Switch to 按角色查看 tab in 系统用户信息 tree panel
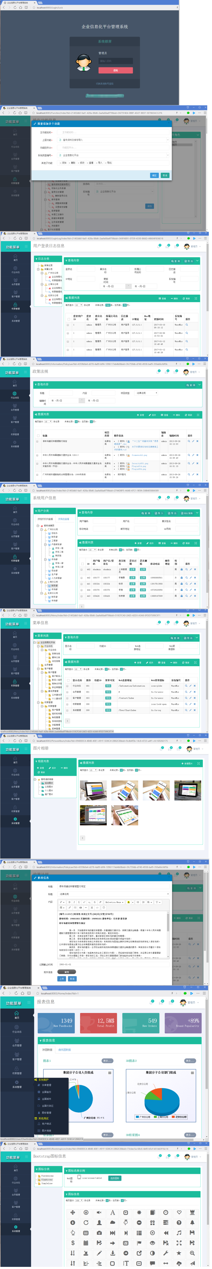 [x=64, y=519]
